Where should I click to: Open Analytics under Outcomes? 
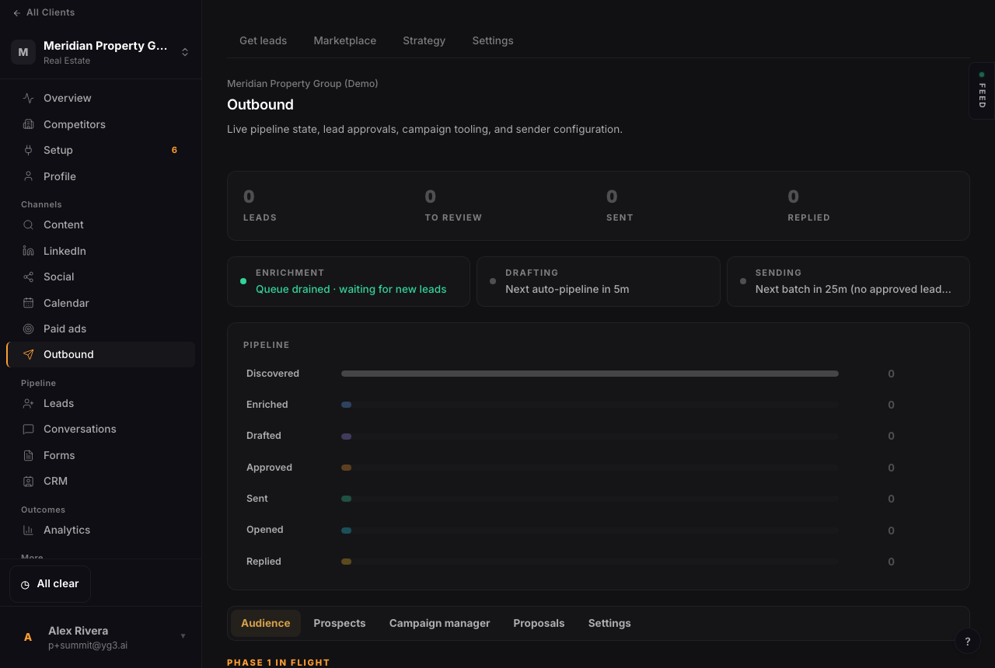[100, 530]
